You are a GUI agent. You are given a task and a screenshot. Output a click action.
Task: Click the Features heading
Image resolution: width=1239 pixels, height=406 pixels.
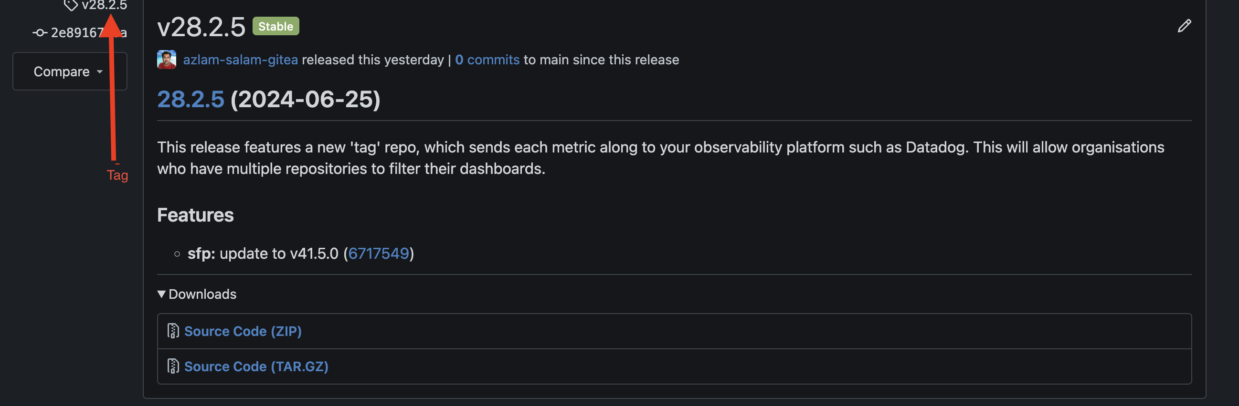tap(195, 215)
